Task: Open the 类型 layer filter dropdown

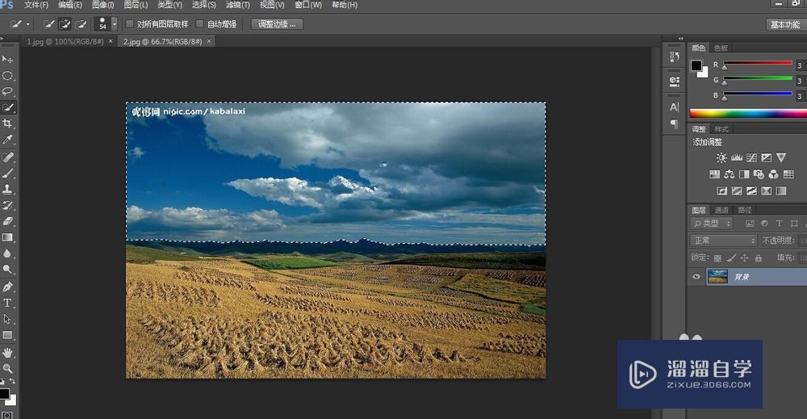Action: coord(712,224)
